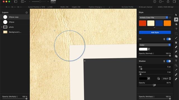Select the Paint brush tool
The image size is (179, 100).
click(176, 38)
